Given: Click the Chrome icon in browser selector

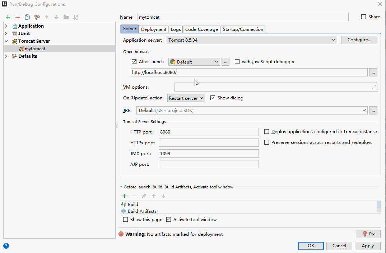Looking at the screenshot, I should (173, 62).
